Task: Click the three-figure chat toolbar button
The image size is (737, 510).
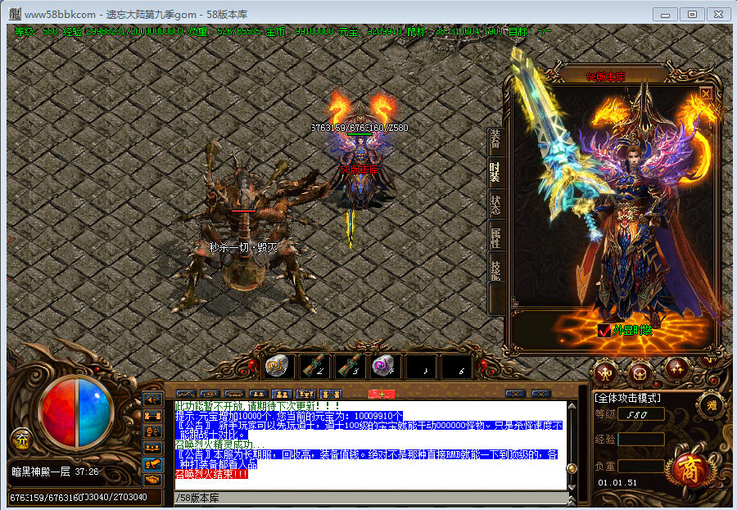Action: tap(306, 394)
